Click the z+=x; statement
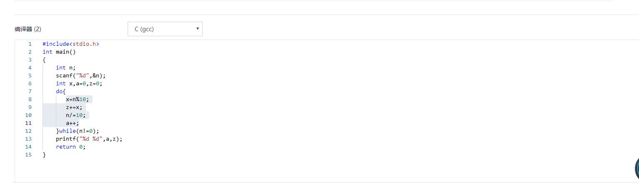Image resolution: width=639 pixels, height=184 pixels. click(74, 107)
